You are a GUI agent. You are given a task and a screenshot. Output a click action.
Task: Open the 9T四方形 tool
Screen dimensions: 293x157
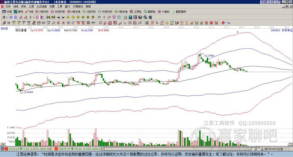105,11
